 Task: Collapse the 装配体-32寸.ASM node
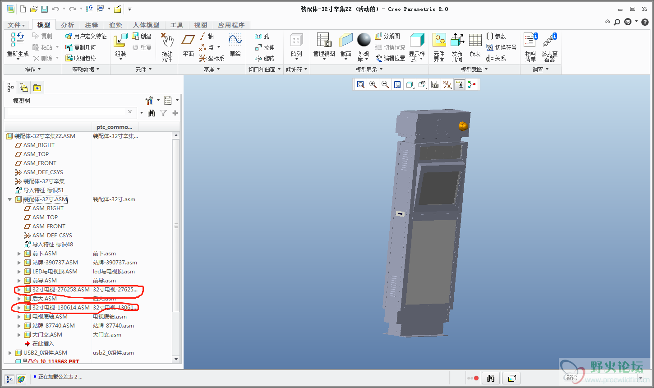pyautogui.click(x=10, y=199)
